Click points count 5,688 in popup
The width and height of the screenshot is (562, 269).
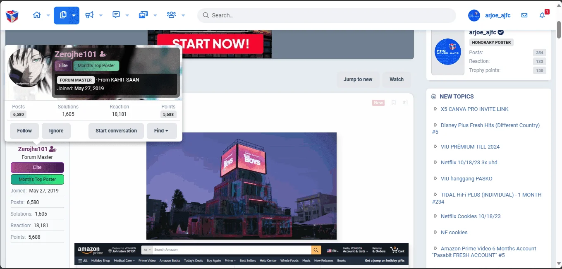click(168, 115)
